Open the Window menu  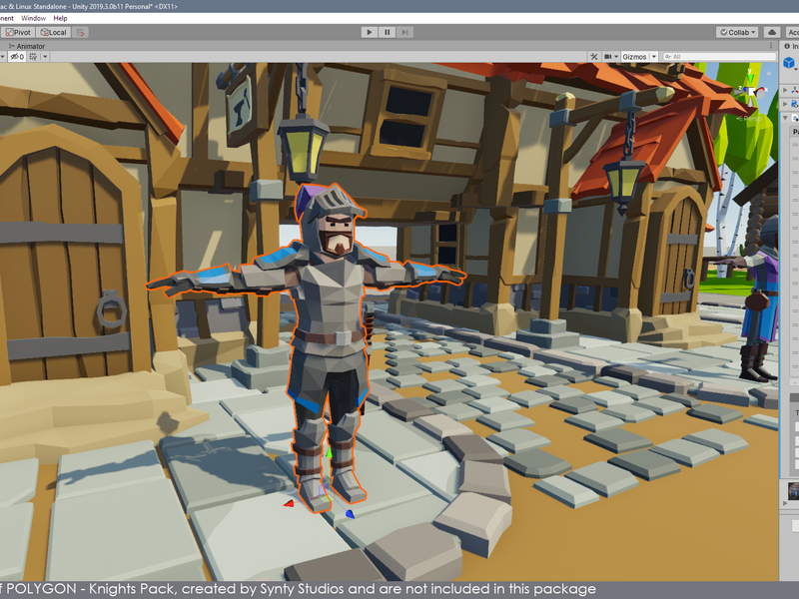coord(33,18)
